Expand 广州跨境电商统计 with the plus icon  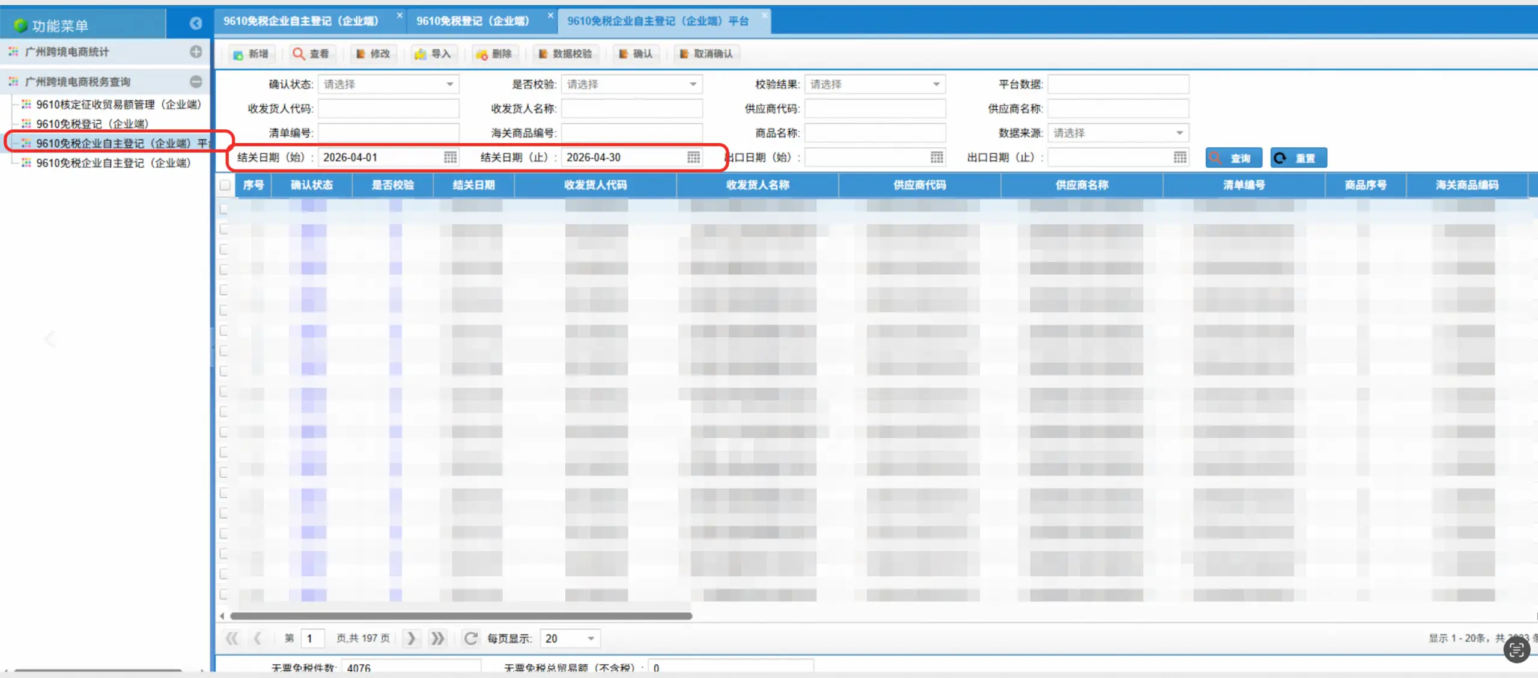pos(196,52)
